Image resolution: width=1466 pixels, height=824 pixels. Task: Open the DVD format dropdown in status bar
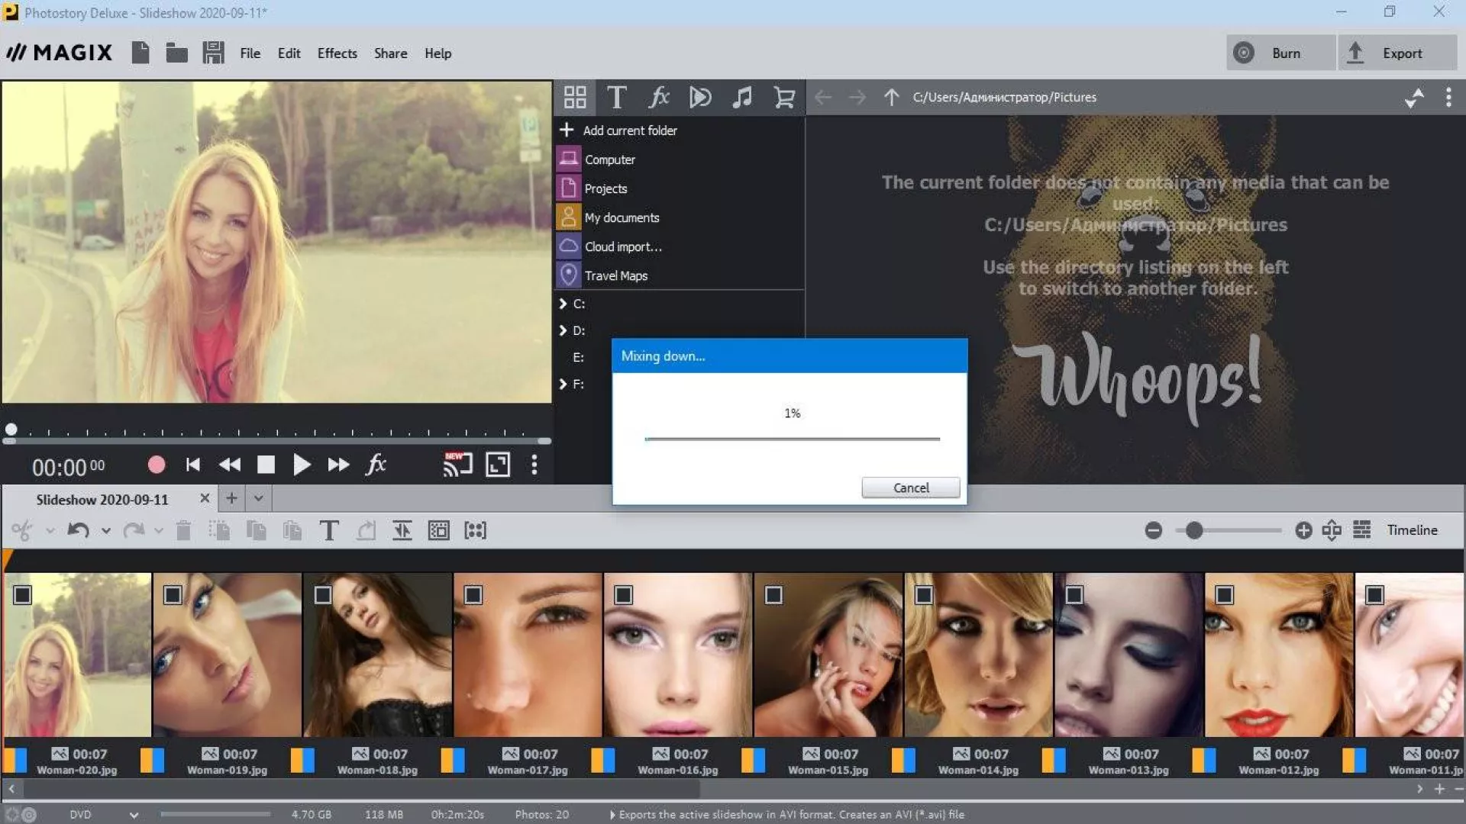(x=134, y=815)
